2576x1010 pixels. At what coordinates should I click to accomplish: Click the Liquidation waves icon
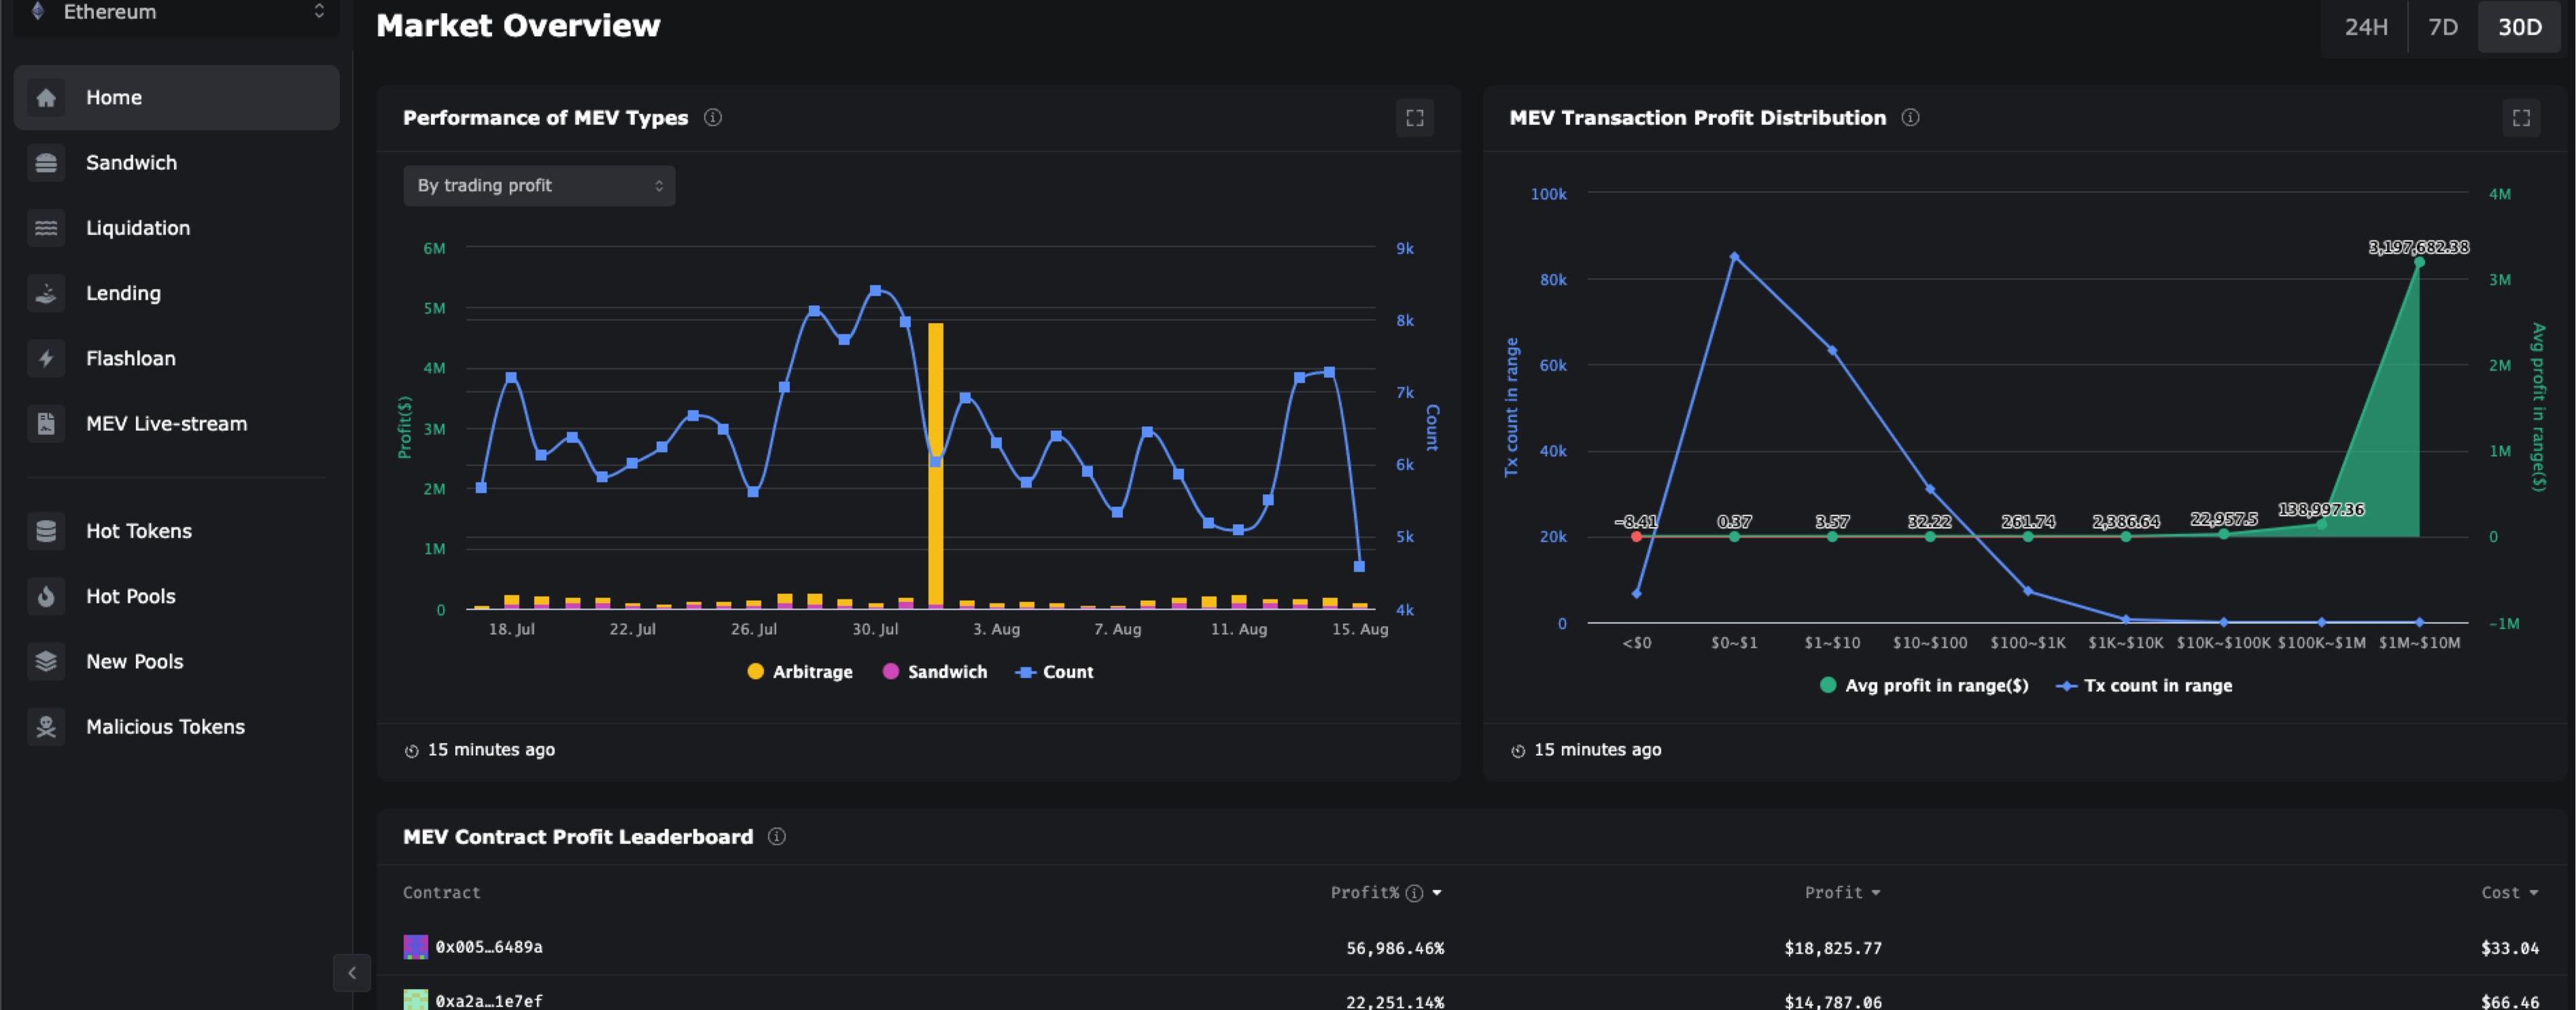coord(46,228)
